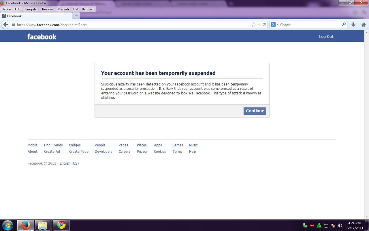Open the Downloads arrow icon
This screenshot has width=369, height=231.
353,25
